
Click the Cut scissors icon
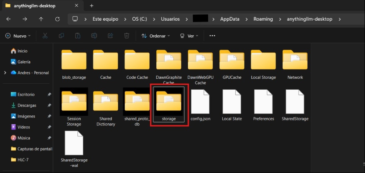point(45,36)
